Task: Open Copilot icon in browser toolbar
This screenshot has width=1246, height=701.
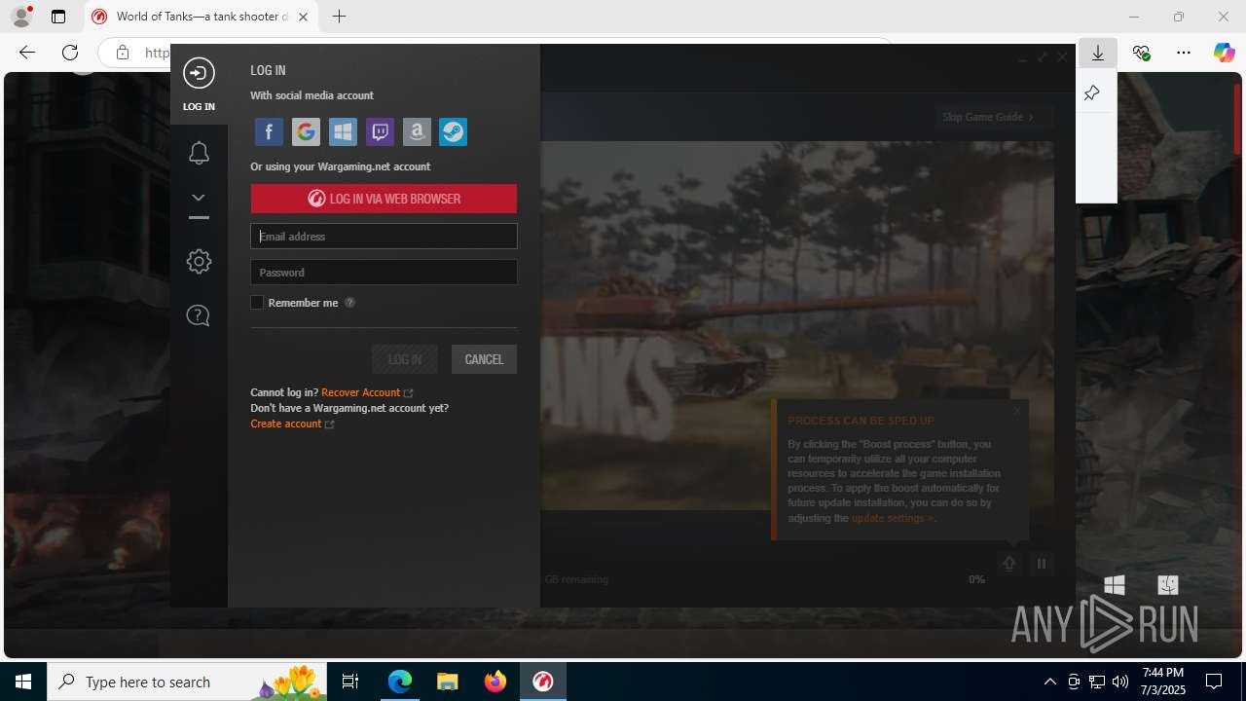Action: pos(1225,54)
